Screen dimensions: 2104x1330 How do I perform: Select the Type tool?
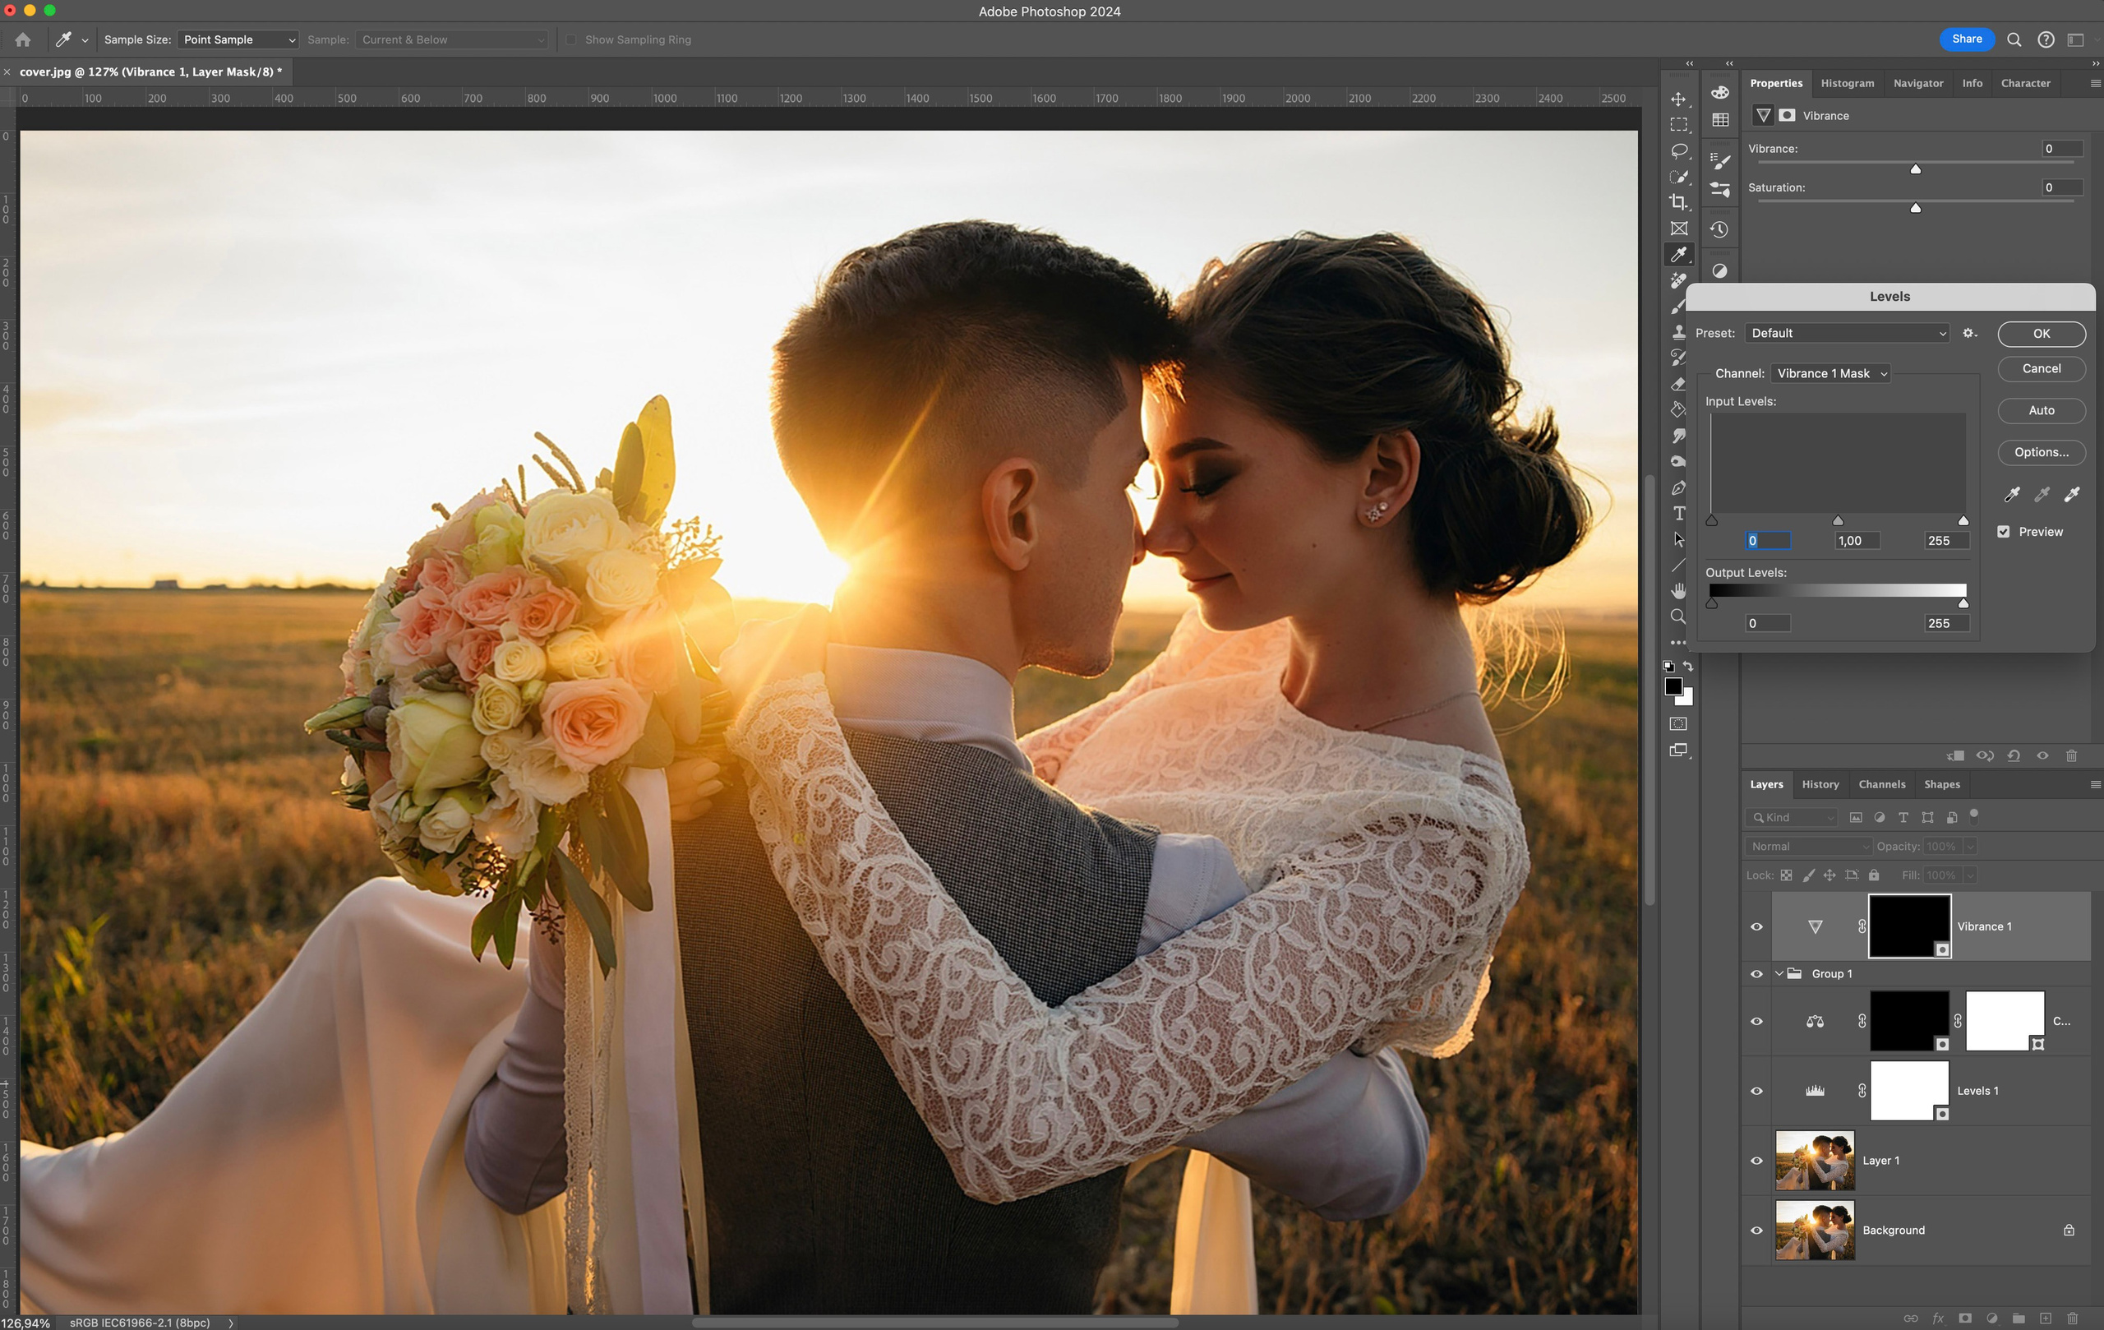click(1678, 514)
